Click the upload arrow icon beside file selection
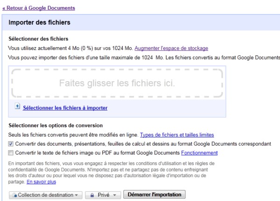 [17, 106]
